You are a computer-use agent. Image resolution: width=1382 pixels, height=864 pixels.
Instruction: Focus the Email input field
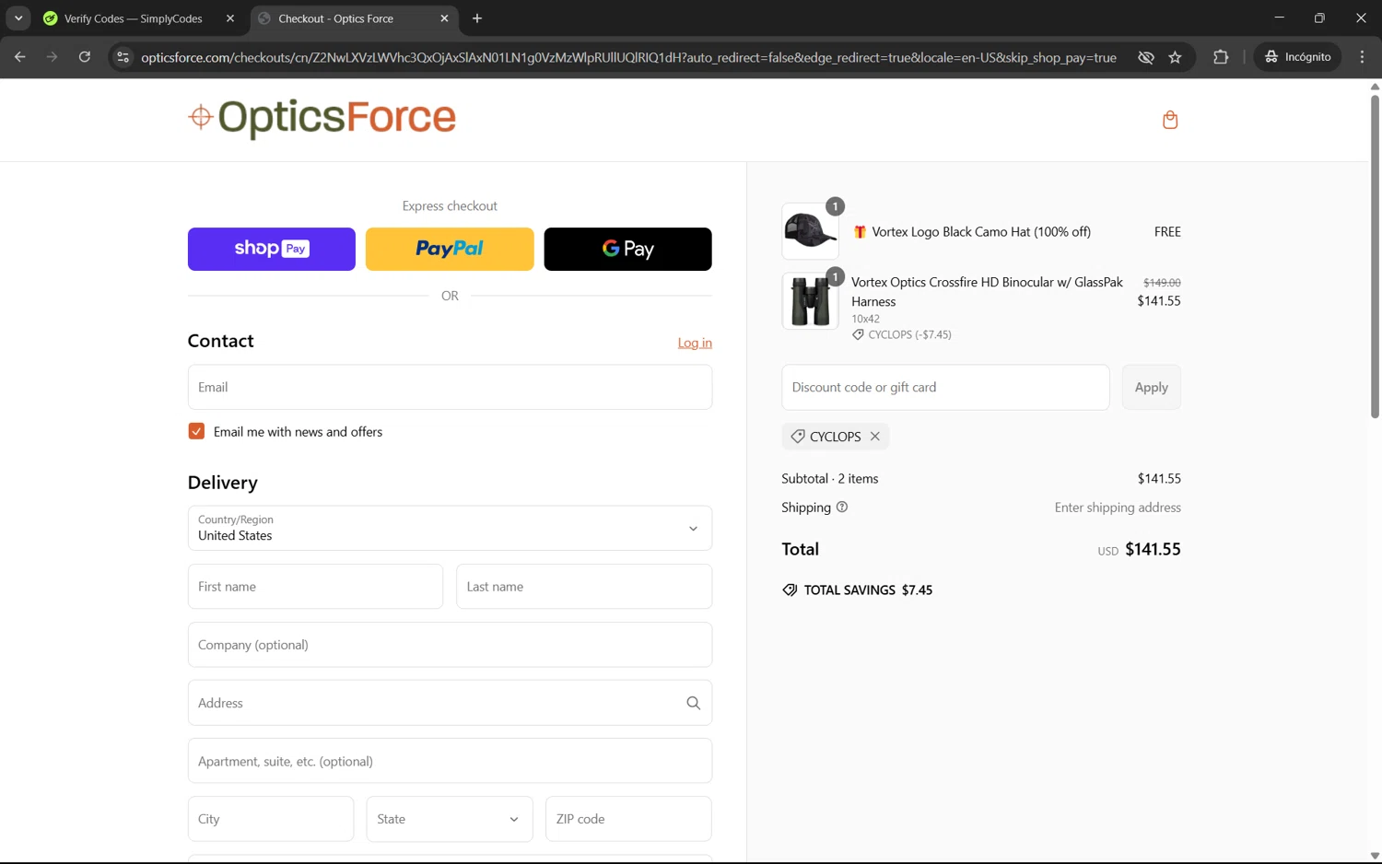(x=450, y=387)
